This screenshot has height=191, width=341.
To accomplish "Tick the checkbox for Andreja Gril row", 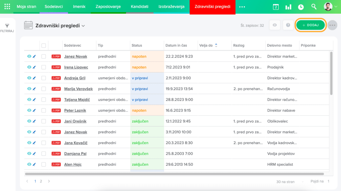I will [x=44, y=78].
